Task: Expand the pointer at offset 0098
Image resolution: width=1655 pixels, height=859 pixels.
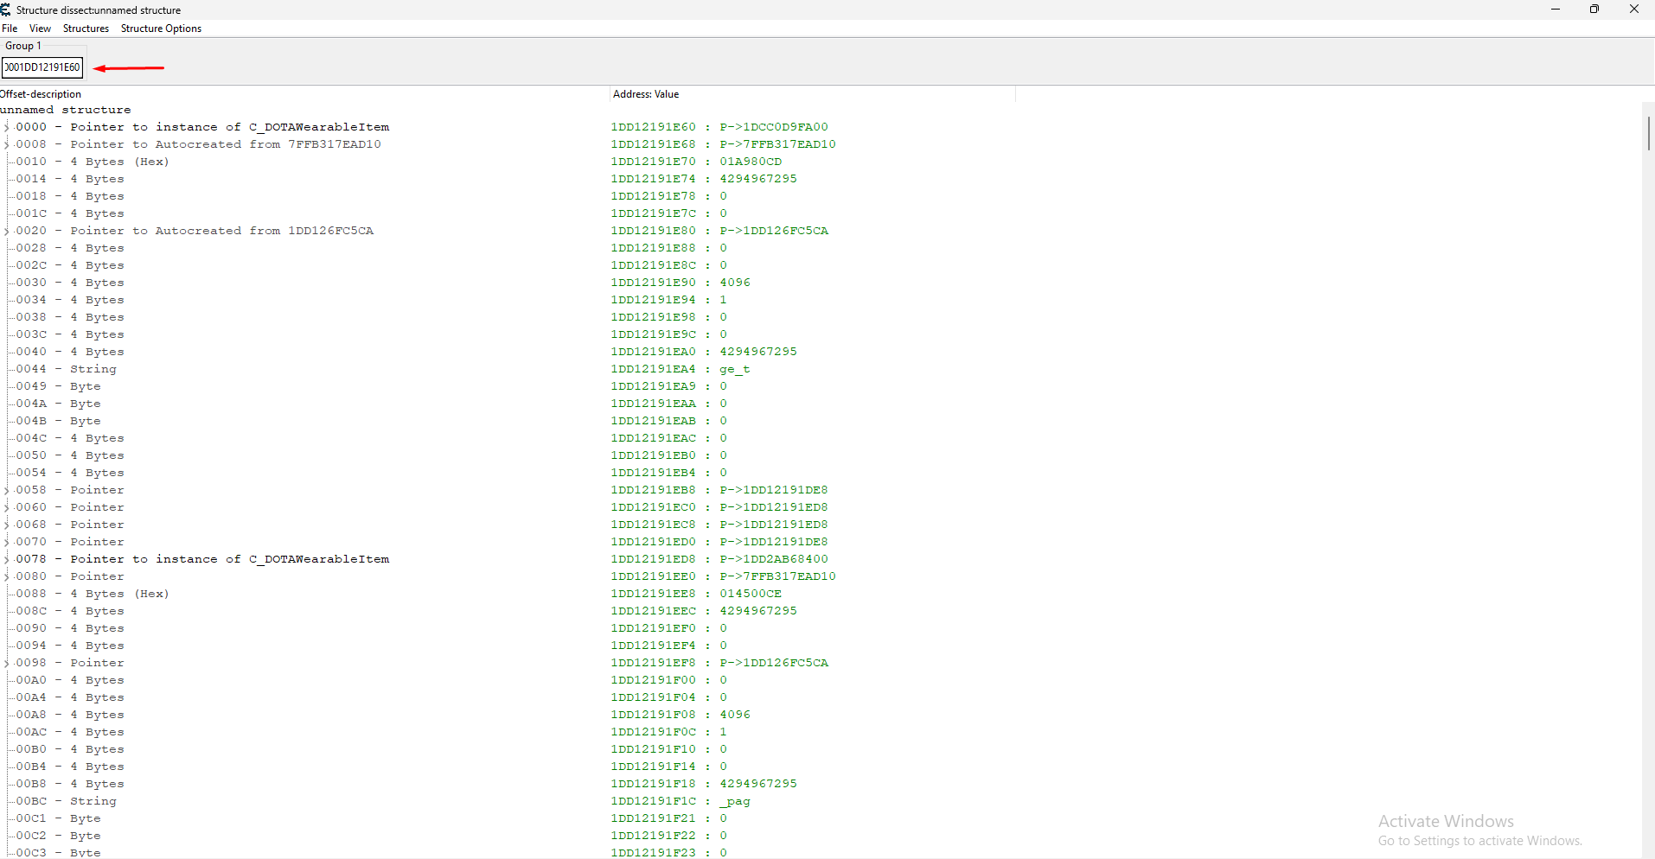Action: coord(6,663)
